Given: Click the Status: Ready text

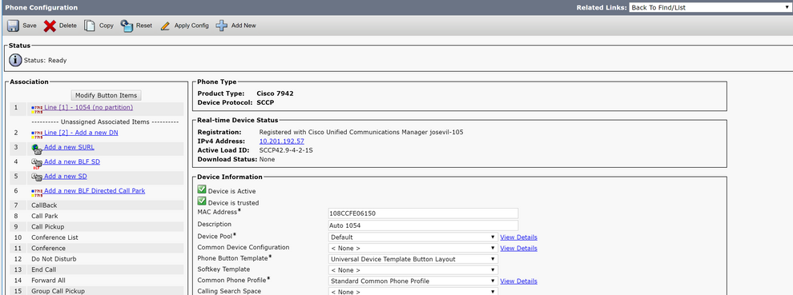Looking at the screenshot, I should 45,61.
